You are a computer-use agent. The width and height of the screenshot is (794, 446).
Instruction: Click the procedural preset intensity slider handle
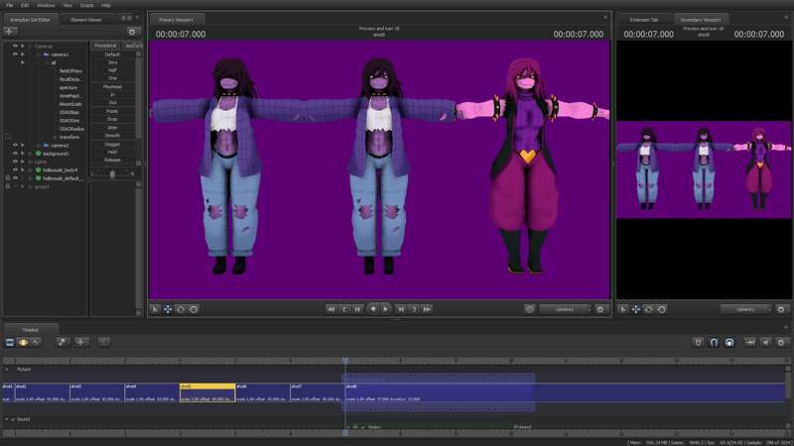pos(112,174)
